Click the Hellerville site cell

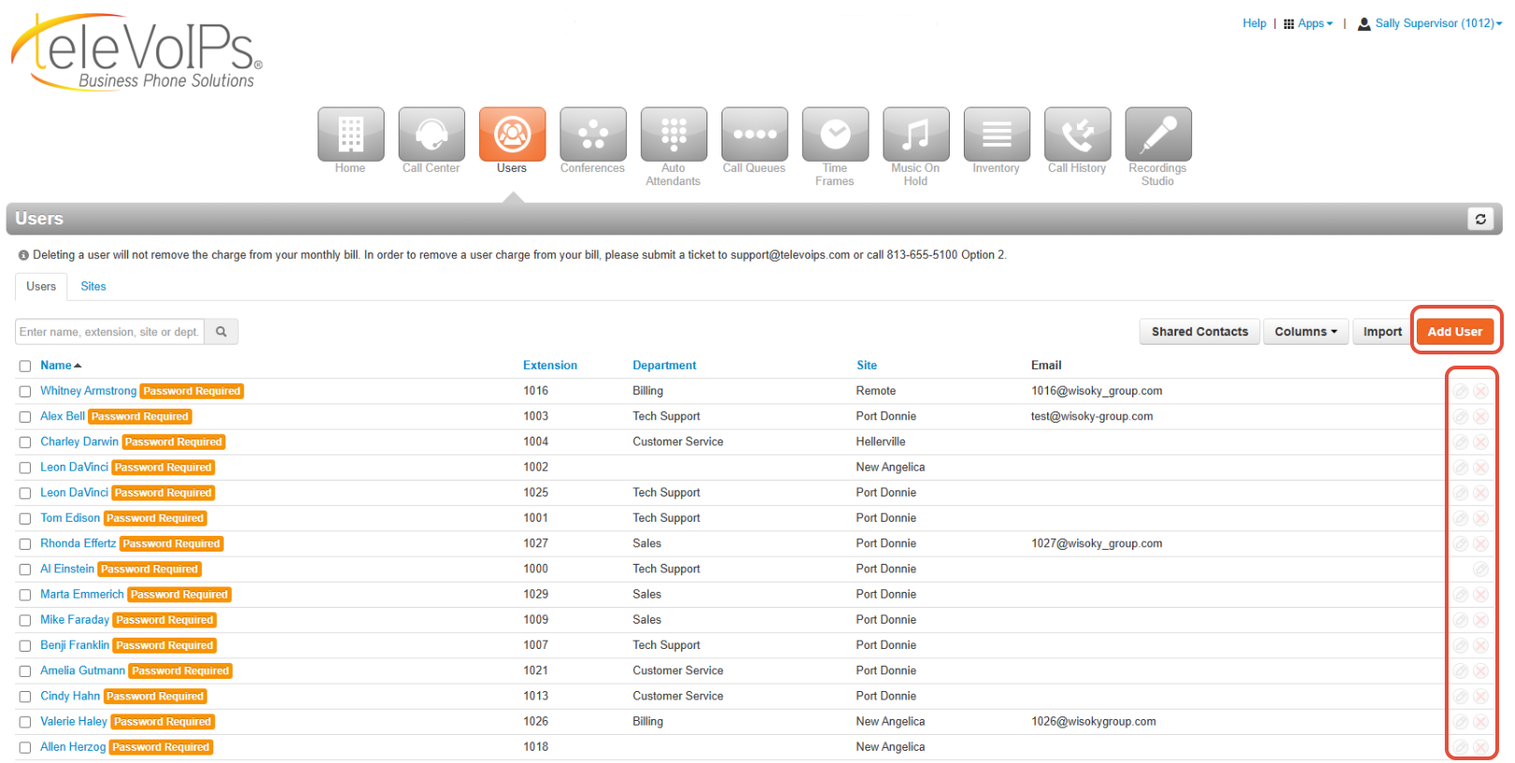tap(881, 441)
